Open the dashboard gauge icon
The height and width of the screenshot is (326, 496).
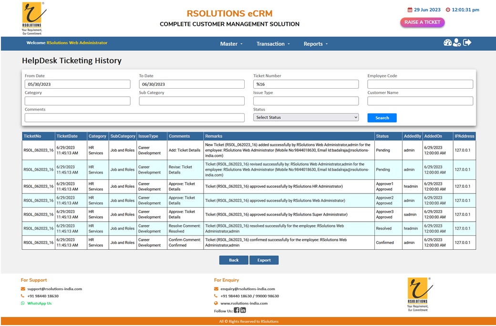(447, 42)
